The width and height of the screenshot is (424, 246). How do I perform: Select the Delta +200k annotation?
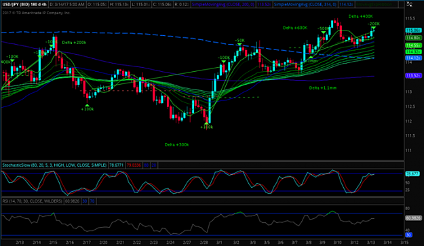click(x=75, y=43)
